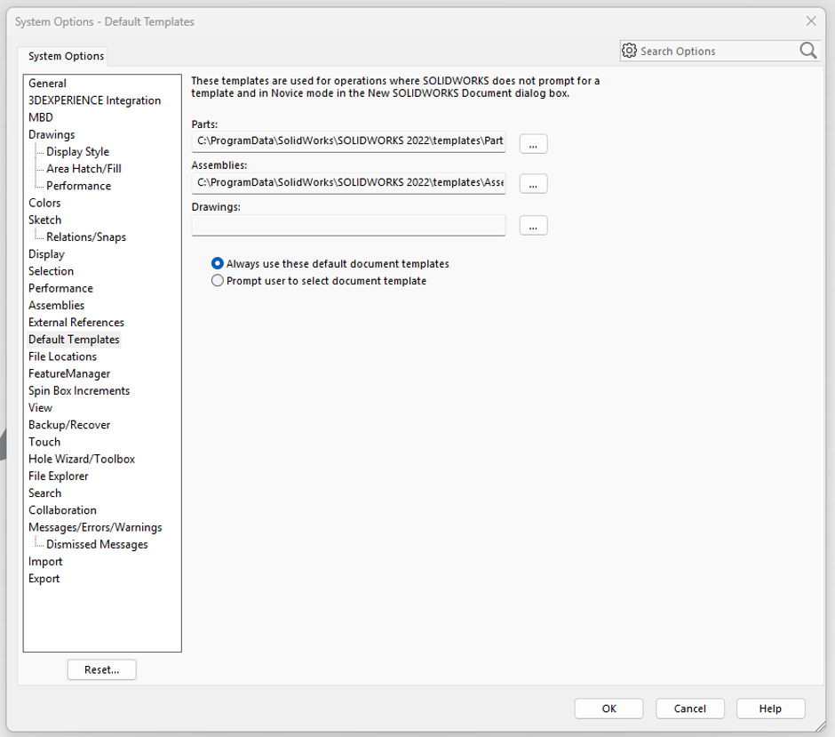Open Hole Wizard/Toolbox options
835x737 pixels.
pyautogui.click(x=82, y=459)
